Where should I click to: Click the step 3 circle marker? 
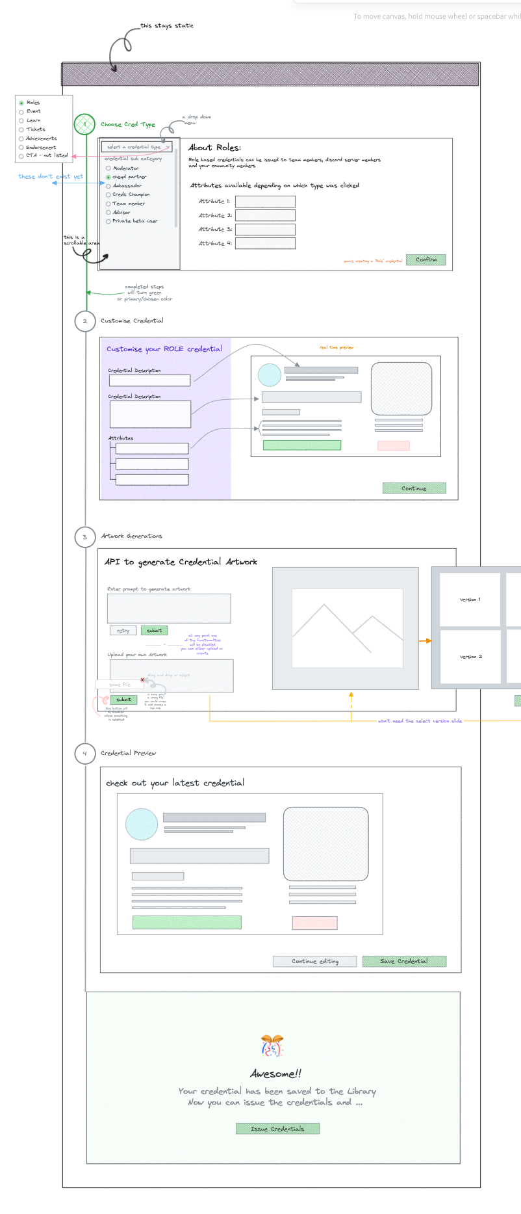coord(84,536)
